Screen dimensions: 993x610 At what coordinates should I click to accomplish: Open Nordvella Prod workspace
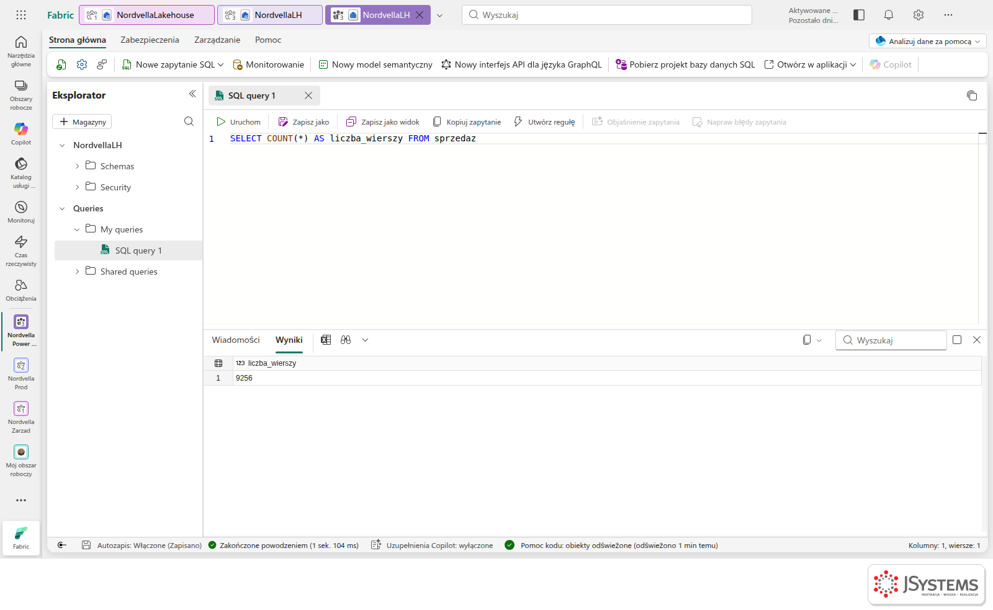click(21, 373)
